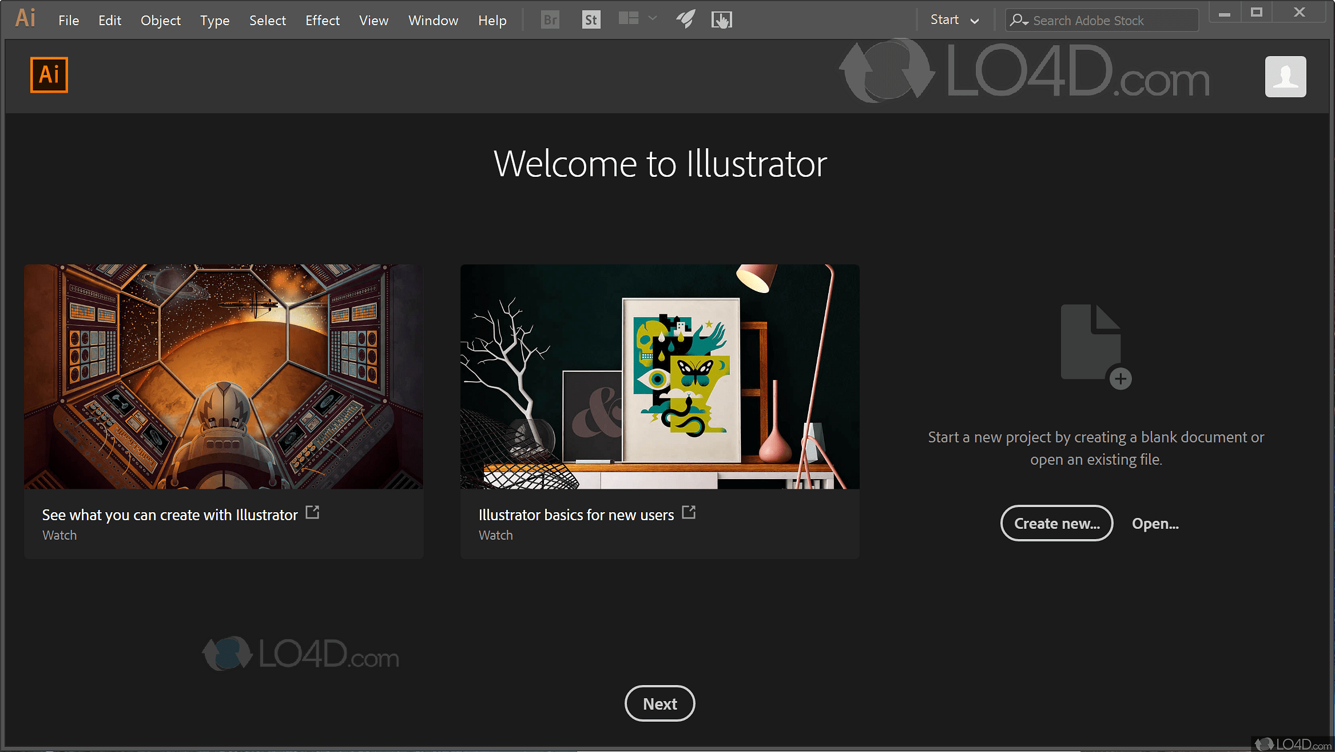Click the orange Ai Illustrator logo
The height and width of the screenshot is (752, 1335).
point(49,74)
